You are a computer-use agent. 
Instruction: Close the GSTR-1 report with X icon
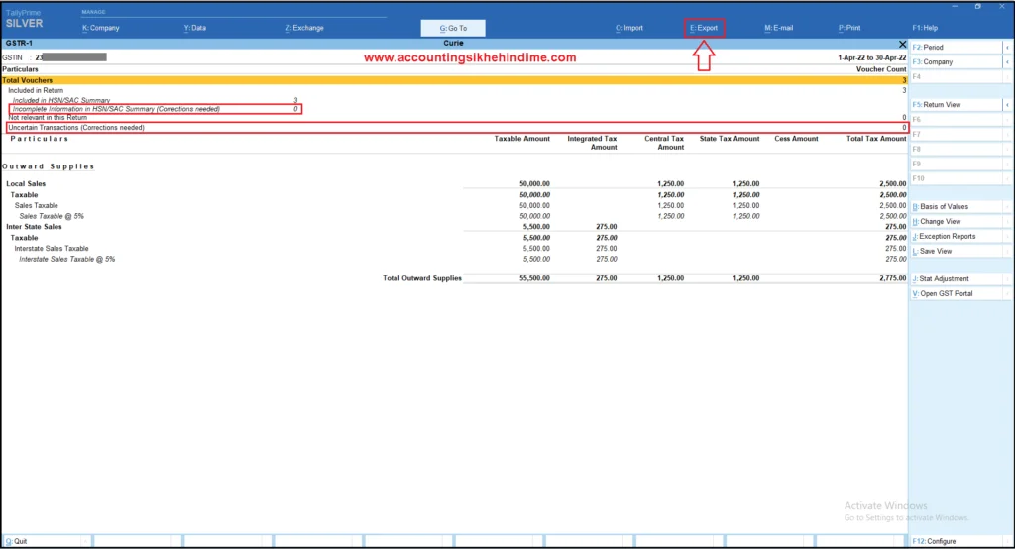tap(902, 44)
